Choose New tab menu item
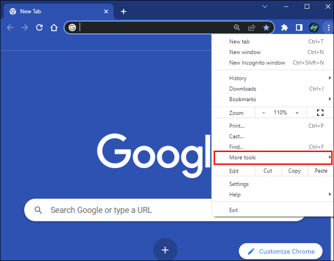Screen dimensions: 334x261 tap(273, 42)
